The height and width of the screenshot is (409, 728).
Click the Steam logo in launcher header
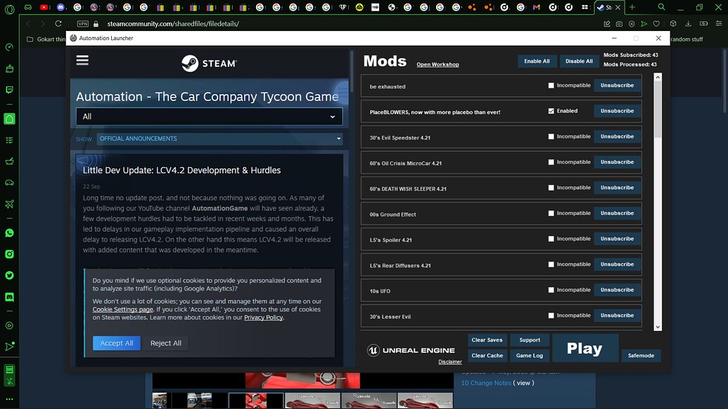point(209,63)
